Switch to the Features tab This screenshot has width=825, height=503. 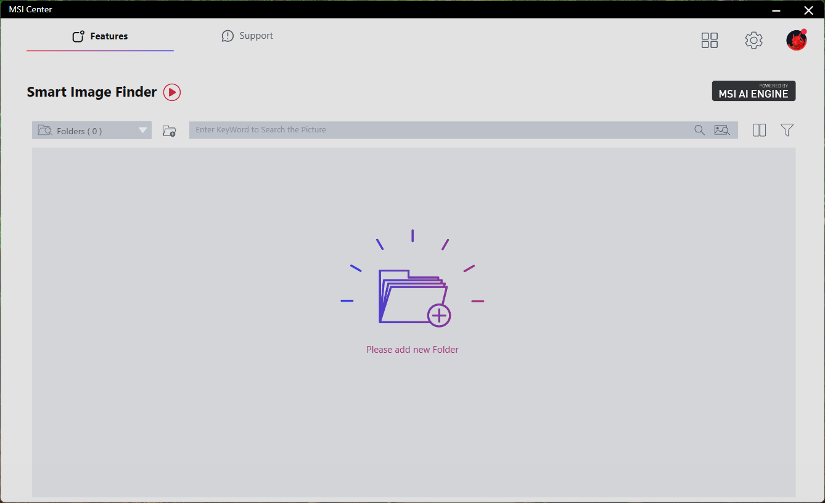[100, 36]
